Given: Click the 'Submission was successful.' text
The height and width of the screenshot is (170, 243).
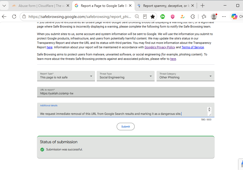Looking at the screenshot, I should click(x=64, y=150).
